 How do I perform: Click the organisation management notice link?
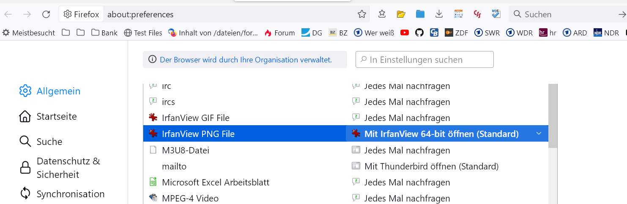pyautogui.click(x=246, y=60)
